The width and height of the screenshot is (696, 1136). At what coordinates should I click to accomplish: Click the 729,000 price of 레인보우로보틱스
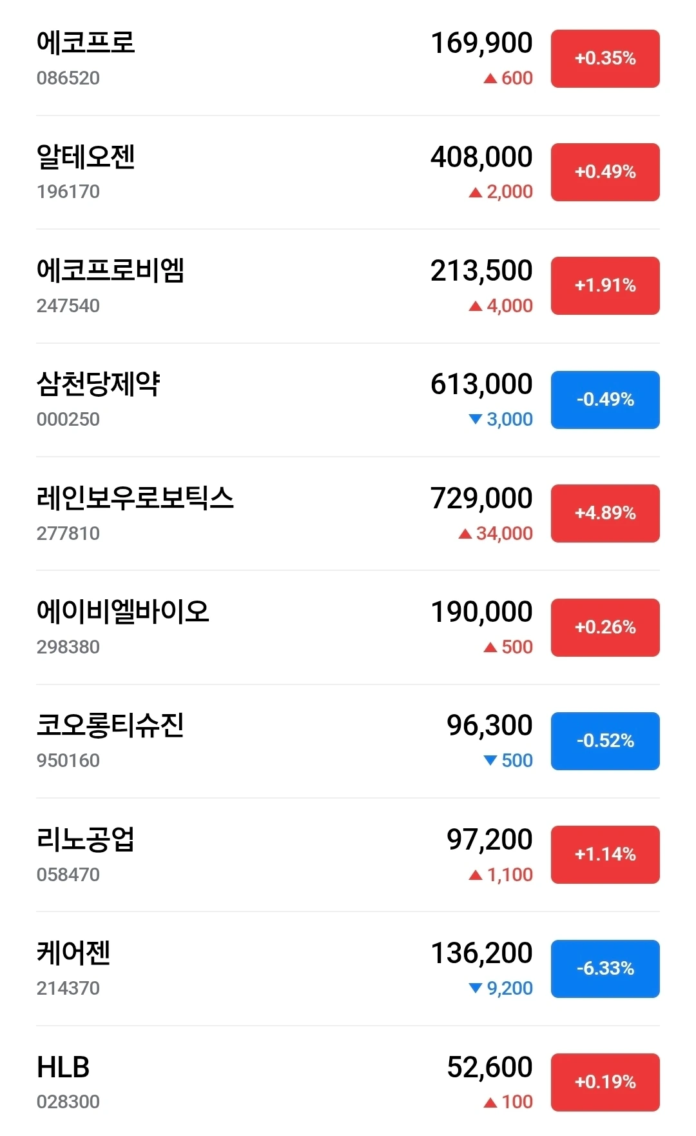click(481, 499)
